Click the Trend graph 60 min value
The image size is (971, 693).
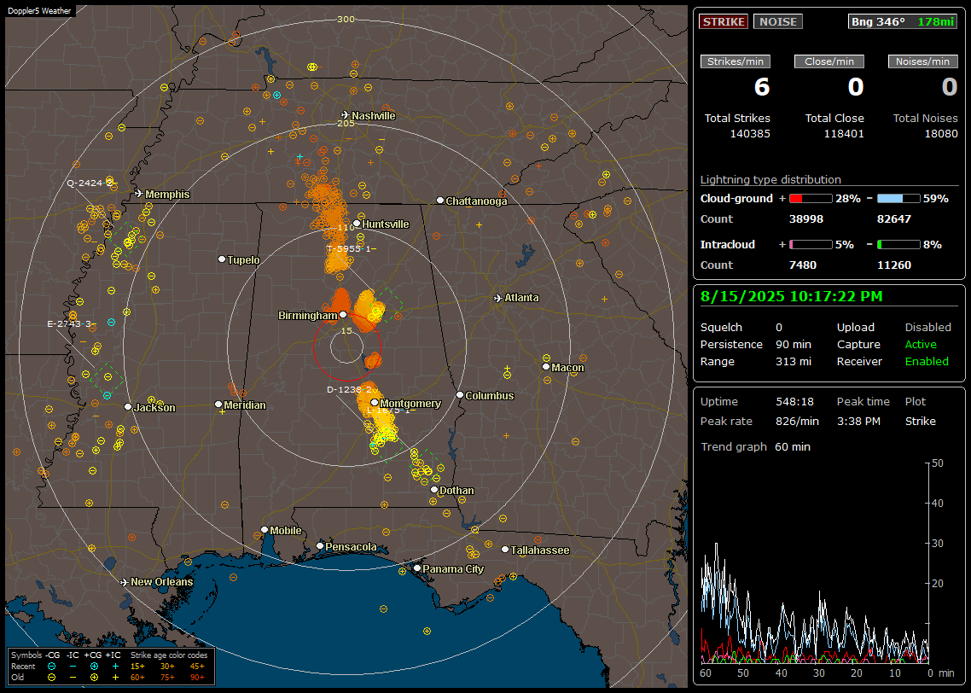pos(792,446)
